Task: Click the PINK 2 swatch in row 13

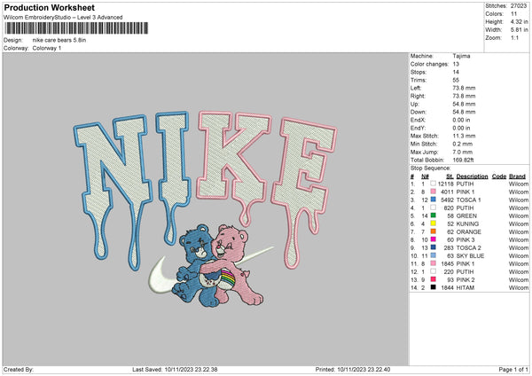Action: point(434,279)
